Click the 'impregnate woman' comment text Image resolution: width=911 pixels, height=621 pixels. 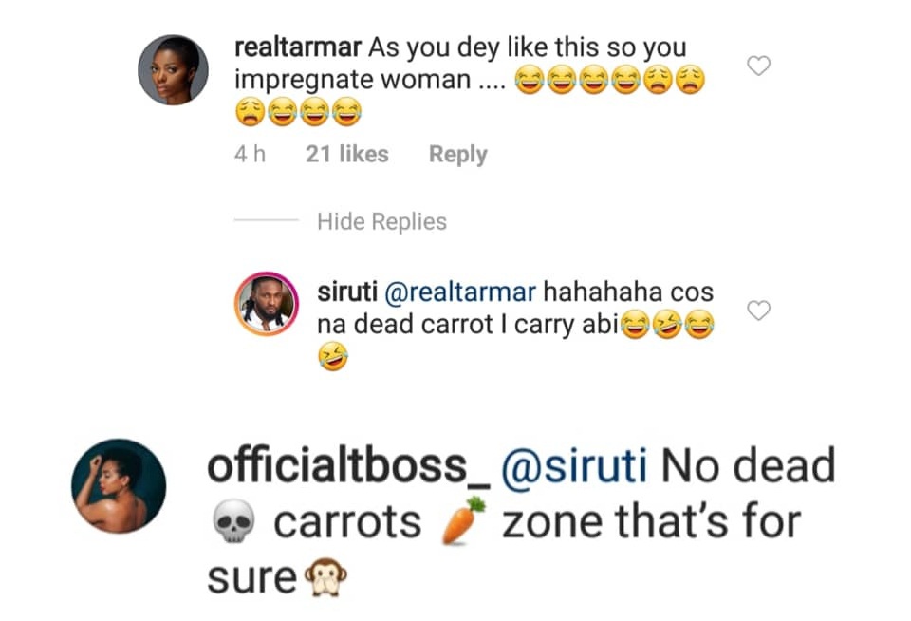(x=353, y=81)
